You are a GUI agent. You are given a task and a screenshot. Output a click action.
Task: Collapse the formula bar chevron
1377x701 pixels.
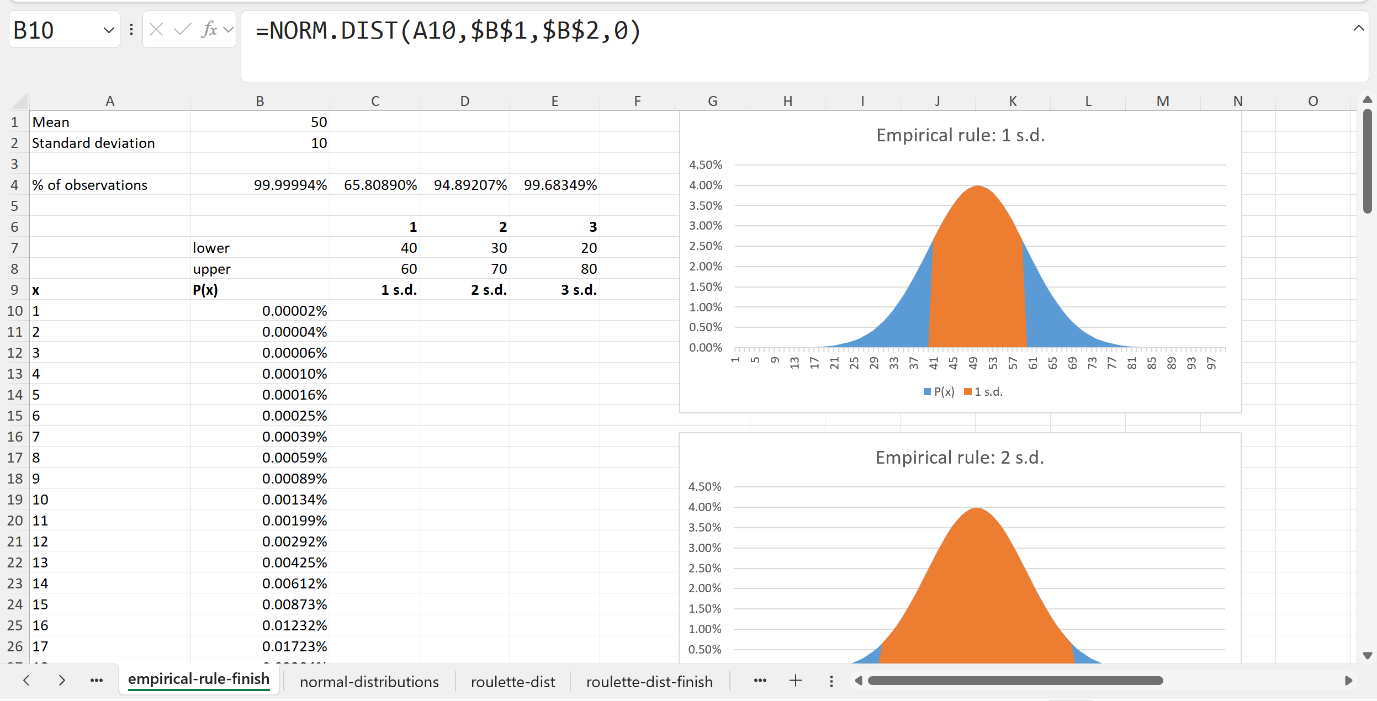point(1359,28)
